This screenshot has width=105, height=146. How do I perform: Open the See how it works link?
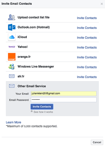tap(43, 112)
